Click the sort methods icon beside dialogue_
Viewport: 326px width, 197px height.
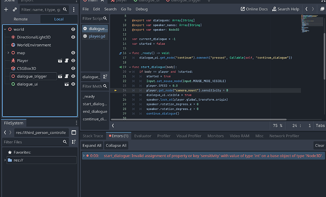tap(105, 77)
